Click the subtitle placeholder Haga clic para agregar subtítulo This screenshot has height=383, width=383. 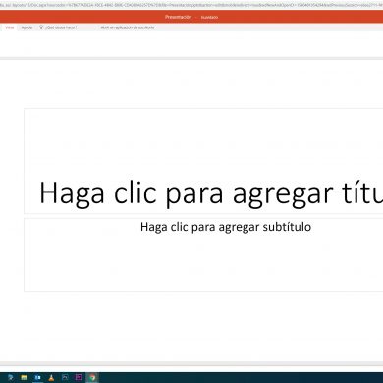click(226, 227)
